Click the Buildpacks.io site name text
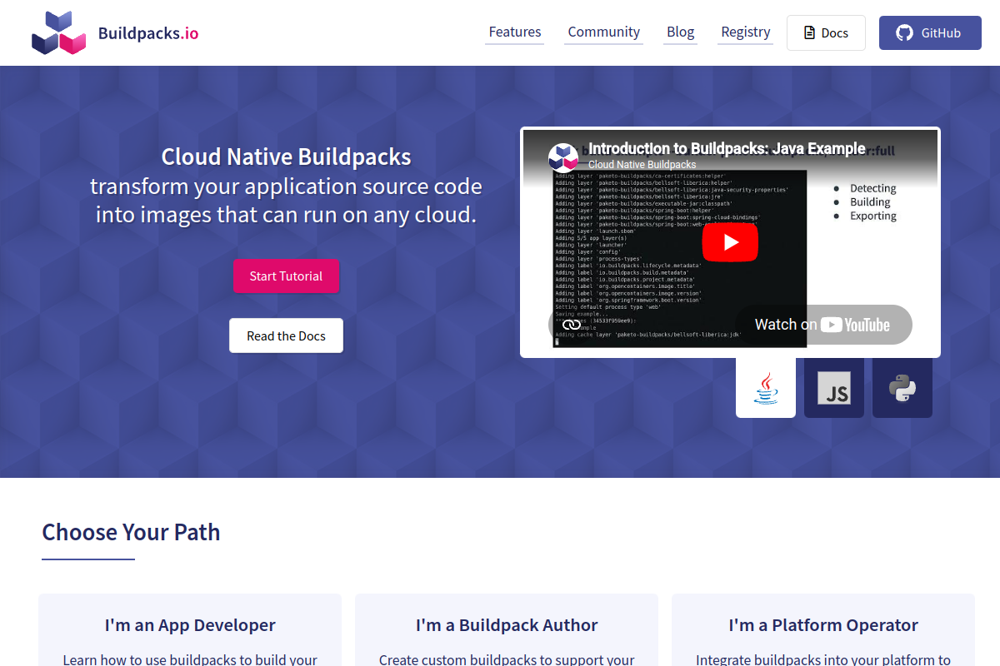The image size is (1000, 666). (148, 33)
